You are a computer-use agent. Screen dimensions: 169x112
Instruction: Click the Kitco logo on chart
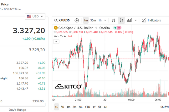point(69,86)
